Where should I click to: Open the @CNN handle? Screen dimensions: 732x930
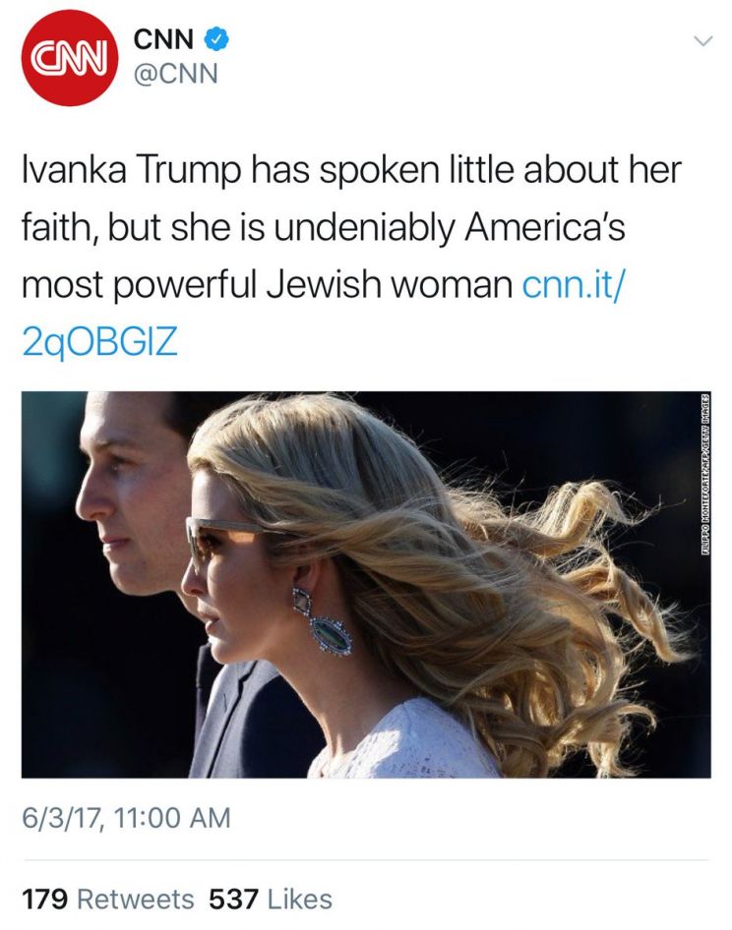click(x=176, y=74)
